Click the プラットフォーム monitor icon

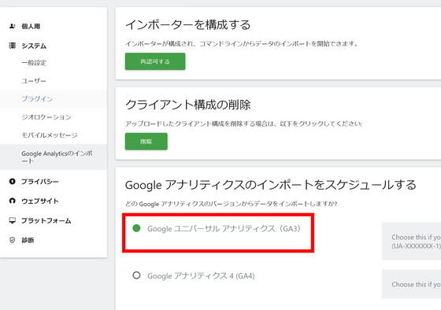(x=12, y=220)
